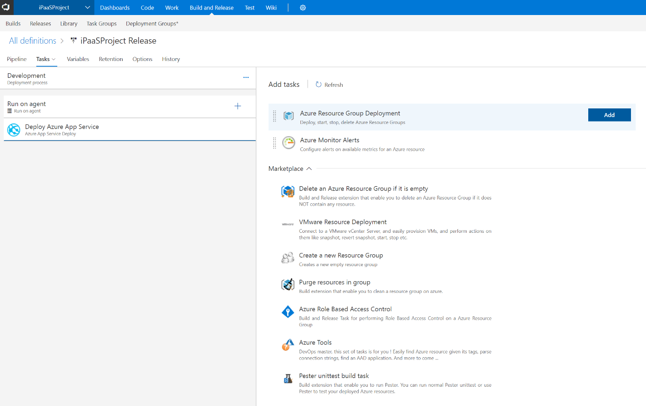The height and width of the screenshot is (406, 646).
Task: Click the Pester unittest build task icon
Action: pyautogui.click(x=288, y=378)
